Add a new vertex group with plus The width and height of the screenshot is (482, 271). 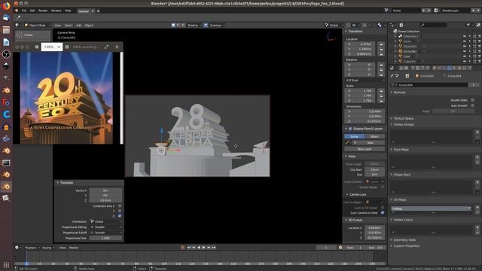[x=477, y=132]
